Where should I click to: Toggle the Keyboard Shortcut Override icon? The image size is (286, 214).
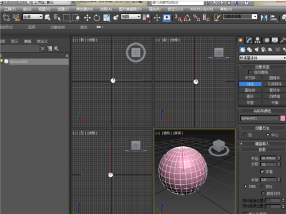tap(166, 18)
